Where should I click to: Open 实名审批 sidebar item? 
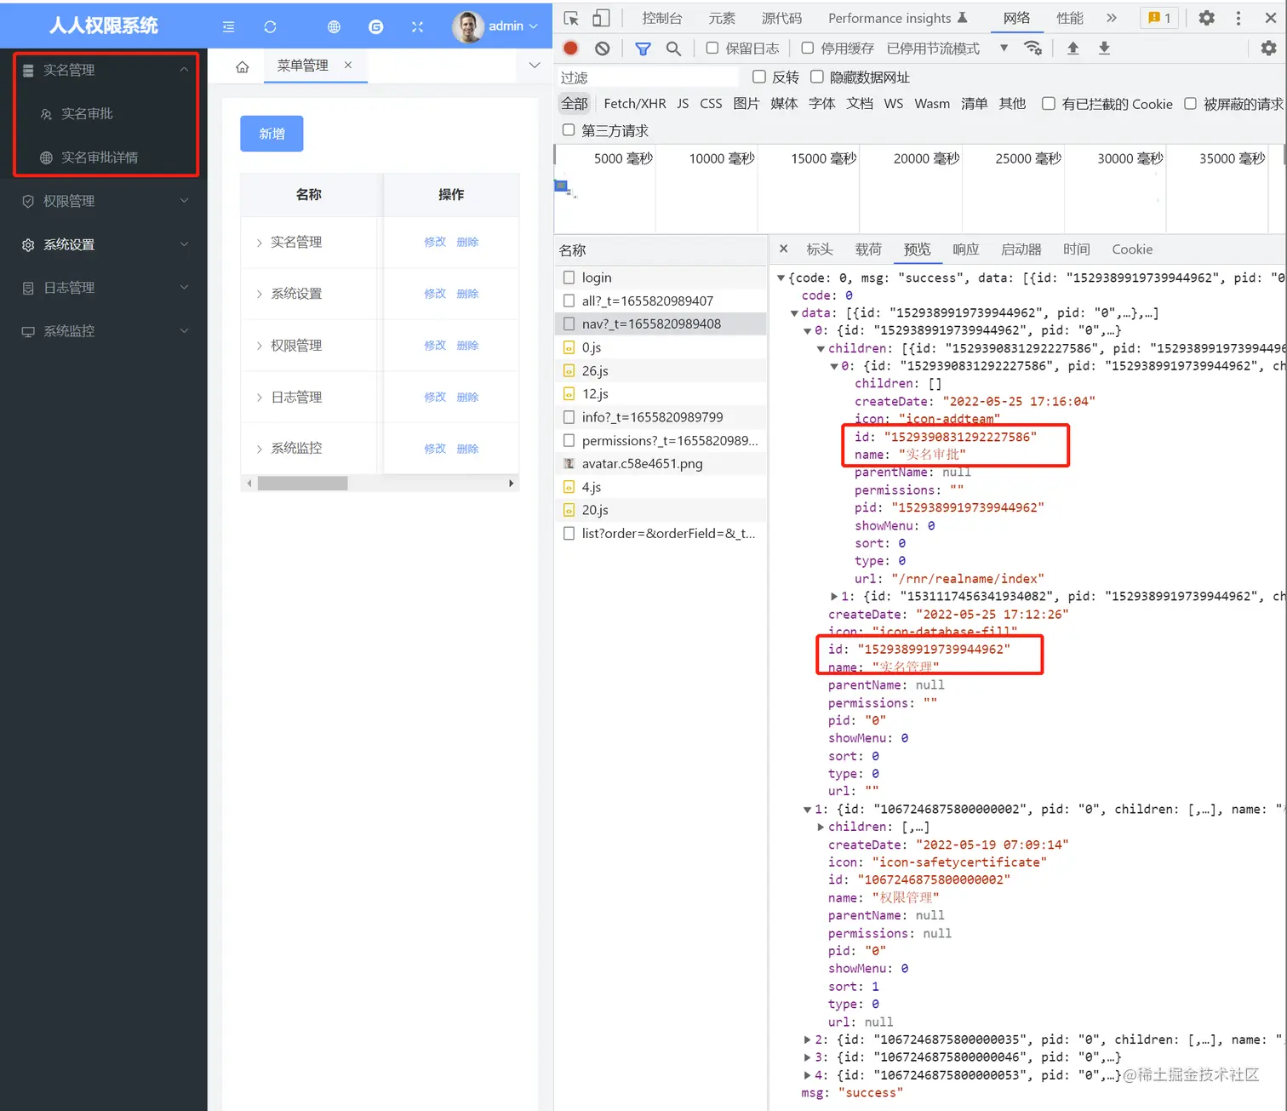(x=106, y=114)
